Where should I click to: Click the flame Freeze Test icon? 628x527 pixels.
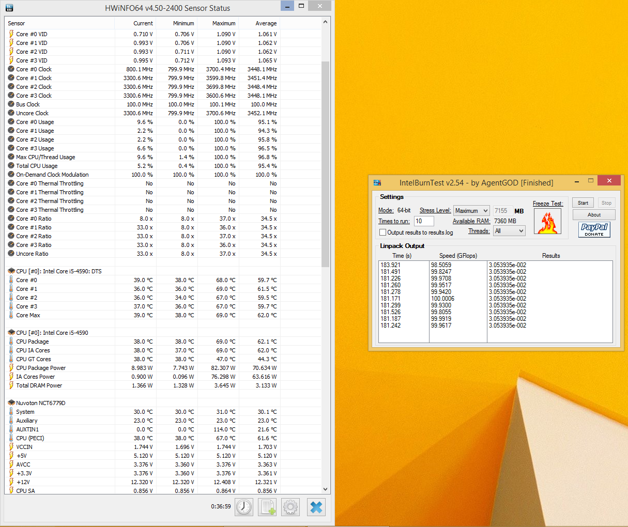[x=547, y=222]
